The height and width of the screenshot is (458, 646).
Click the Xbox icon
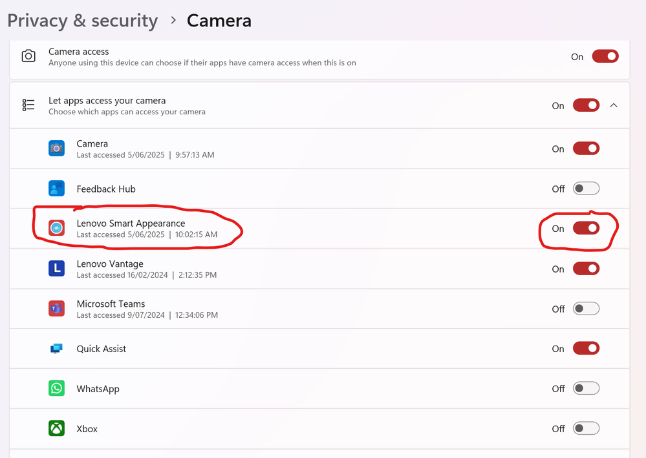pos(56,428)
